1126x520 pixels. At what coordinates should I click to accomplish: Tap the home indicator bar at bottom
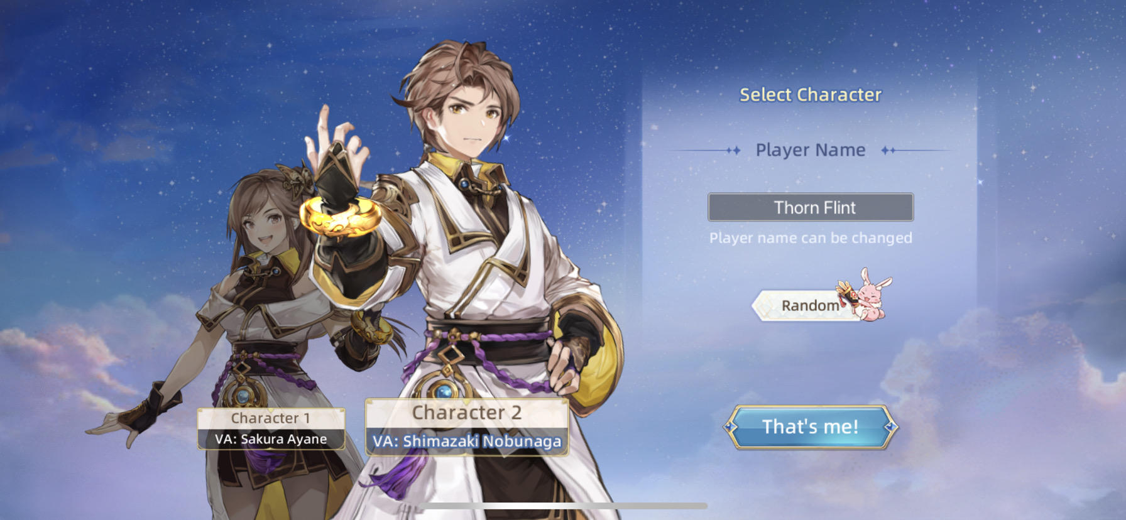tap(563, 506)
